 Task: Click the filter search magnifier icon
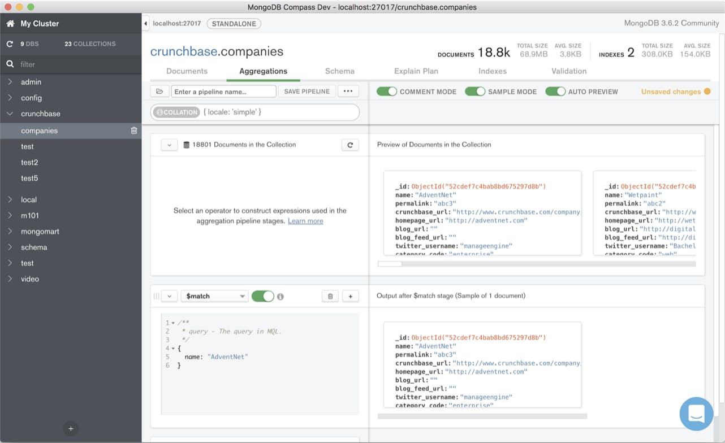pyautogui.click(x=10, y=64)
